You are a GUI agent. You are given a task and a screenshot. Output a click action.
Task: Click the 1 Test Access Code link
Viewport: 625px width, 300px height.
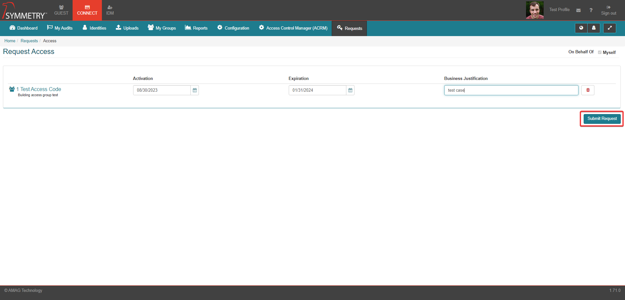point(39,89)
